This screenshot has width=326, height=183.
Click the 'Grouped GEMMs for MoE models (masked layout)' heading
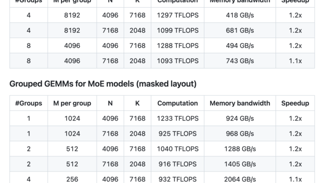tap(103, 84)
